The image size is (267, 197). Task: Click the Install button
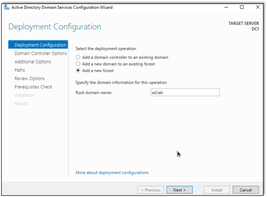click(217, 190)
